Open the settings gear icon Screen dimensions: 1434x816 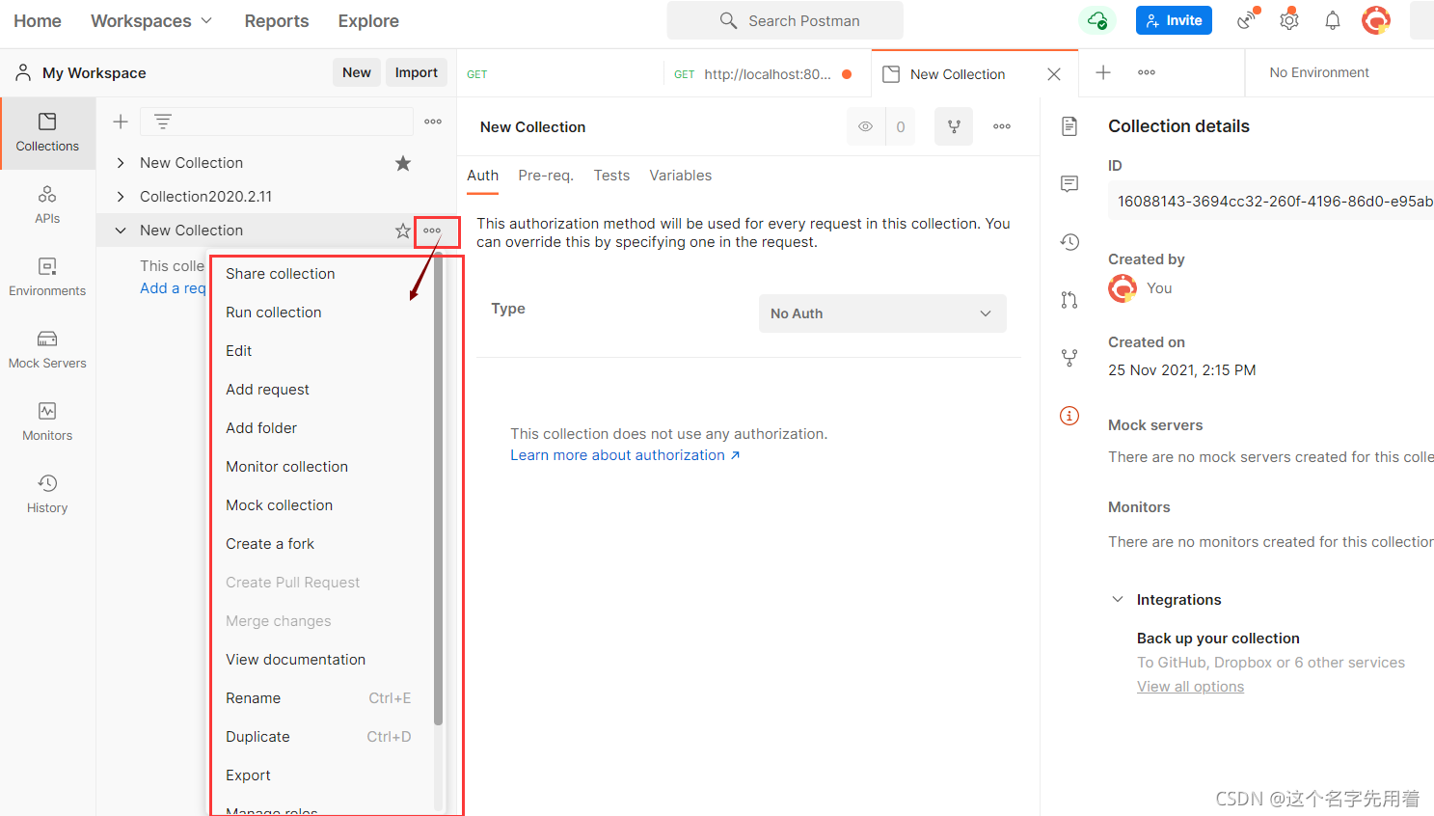(1289, 20)
